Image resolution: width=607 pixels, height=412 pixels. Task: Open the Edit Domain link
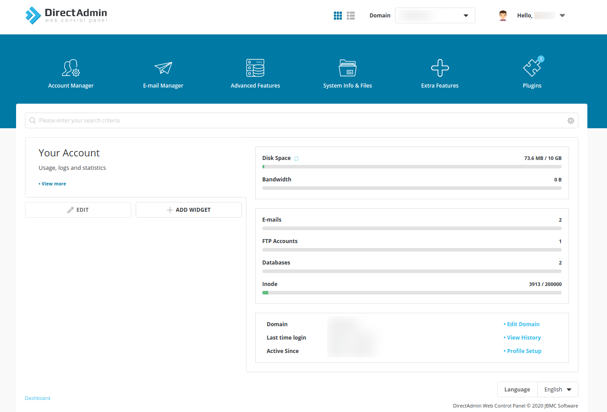pos(523,324)
